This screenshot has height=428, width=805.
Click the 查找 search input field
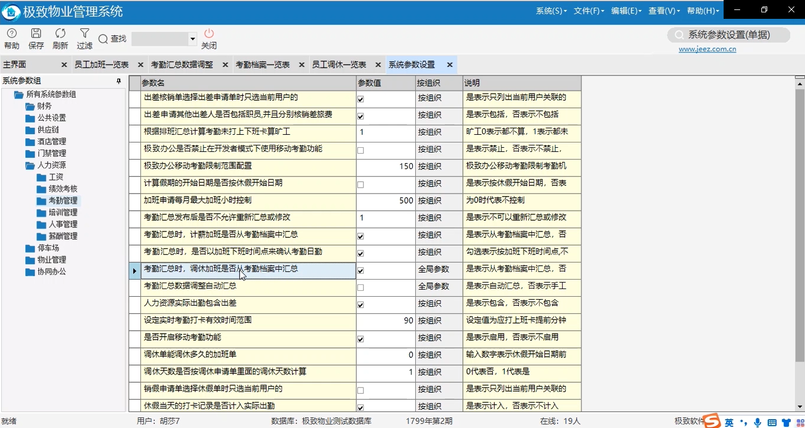click(x=160, y=39)
